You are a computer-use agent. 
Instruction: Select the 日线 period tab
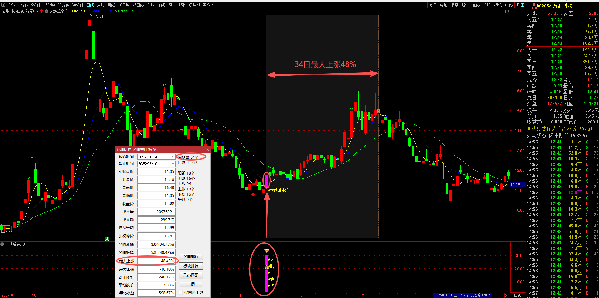pyautogui.click(x=90, y=5)
